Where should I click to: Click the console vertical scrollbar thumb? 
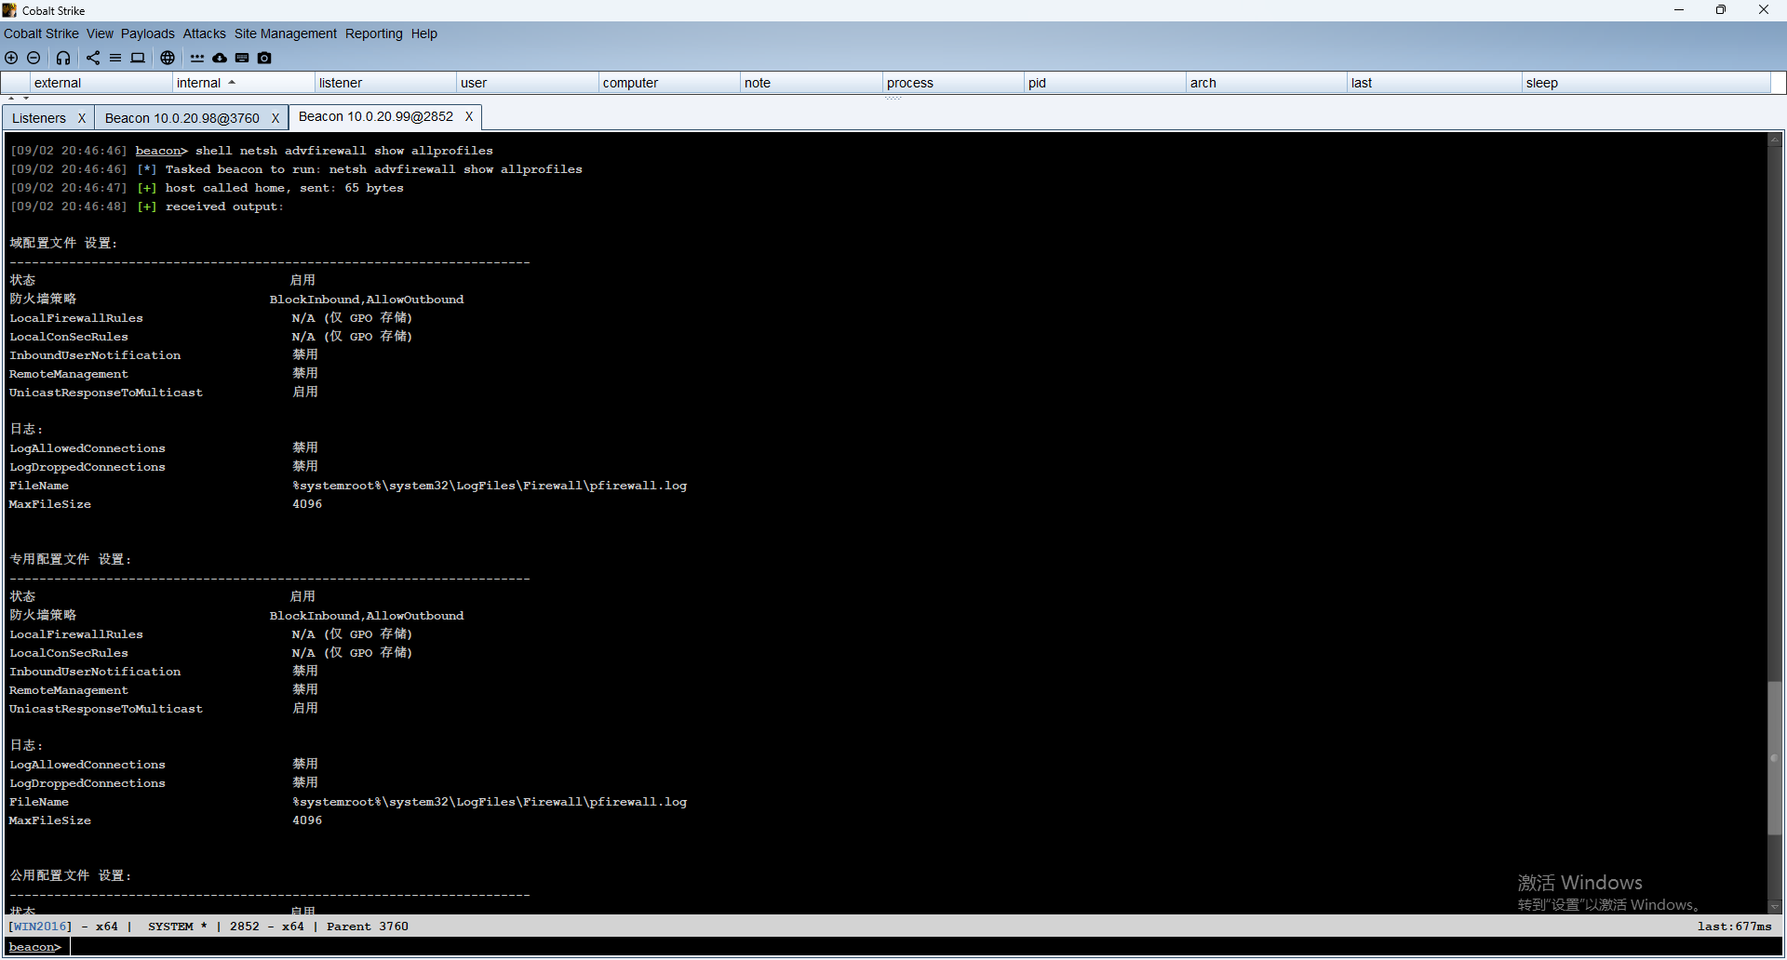click(1774, 758)
